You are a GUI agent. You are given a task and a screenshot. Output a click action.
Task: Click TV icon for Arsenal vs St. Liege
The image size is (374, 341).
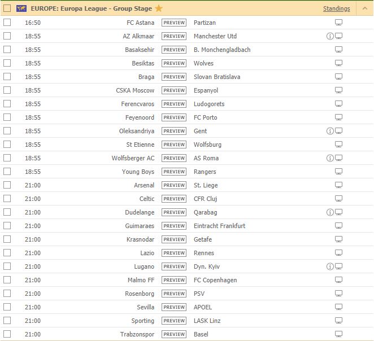click(339, 185)
